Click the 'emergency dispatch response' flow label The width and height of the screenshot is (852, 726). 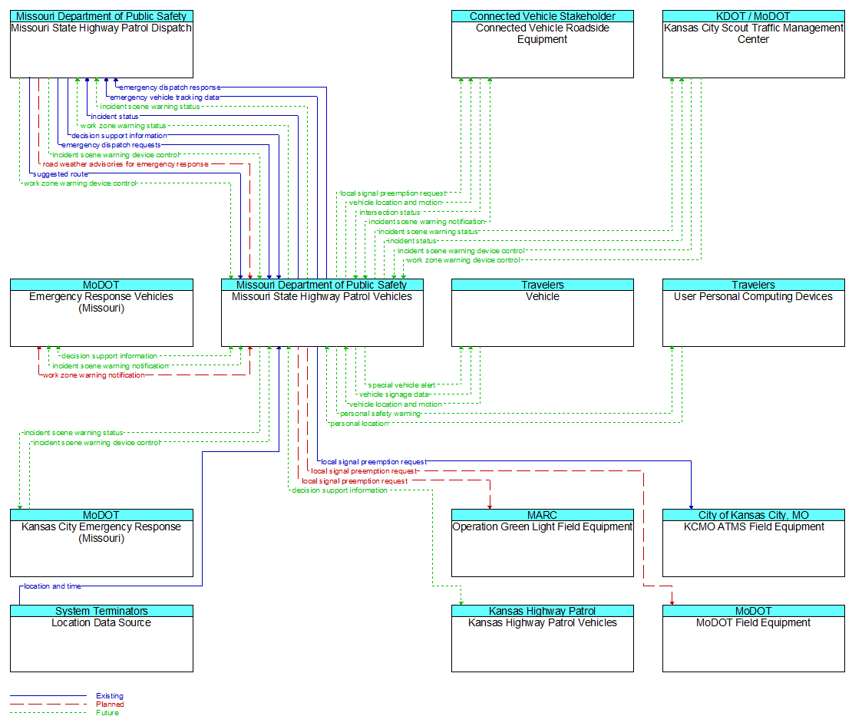(x=170, y=87)
